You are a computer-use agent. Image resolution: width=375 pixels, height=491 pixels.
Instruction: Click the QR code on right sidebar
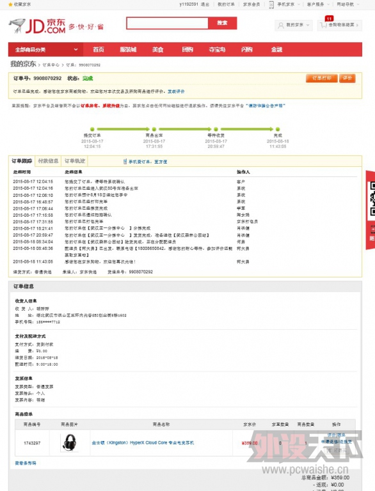(372, 199)
